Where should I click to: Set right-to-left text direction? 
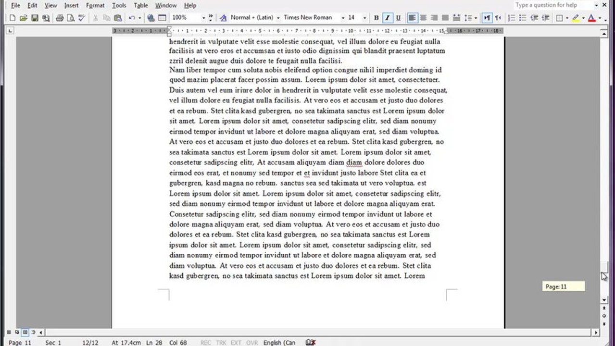[x=498, y=18]
